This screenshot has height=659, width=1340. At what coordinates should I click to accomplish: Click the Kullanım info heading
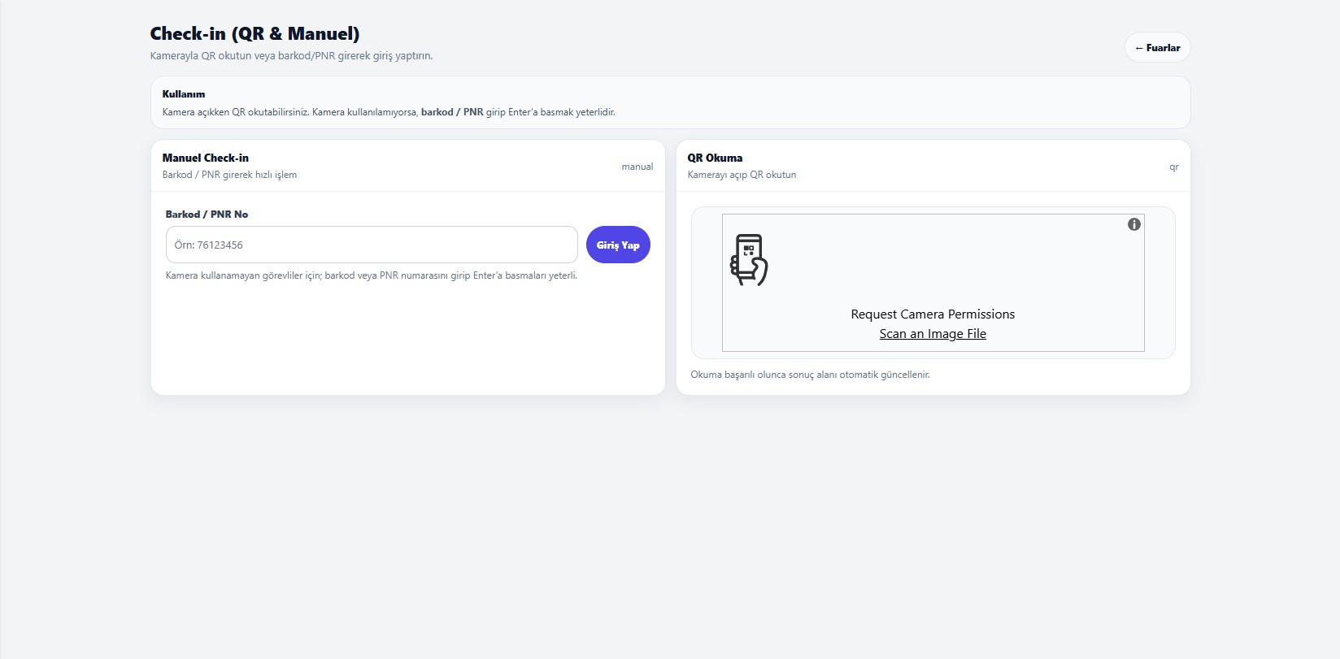click(x=184, y=94)
